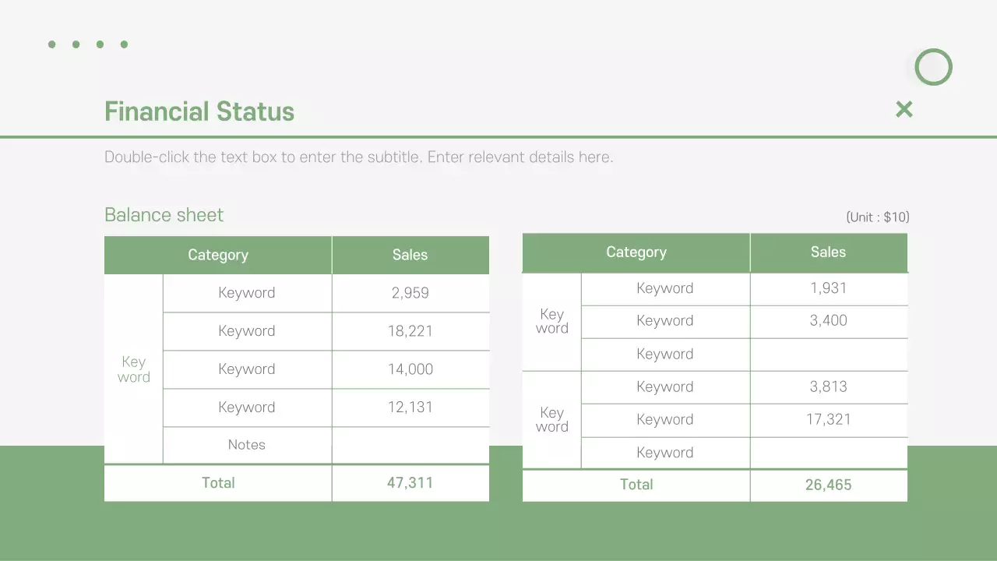Click the green X icon
The width and height of the screenshot is (997, 561).
[x=904, y=109]
